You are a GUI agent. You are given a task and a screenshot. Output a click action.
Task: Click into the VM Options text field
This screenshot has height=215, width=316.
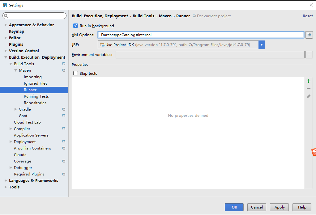tap(201, 35)
